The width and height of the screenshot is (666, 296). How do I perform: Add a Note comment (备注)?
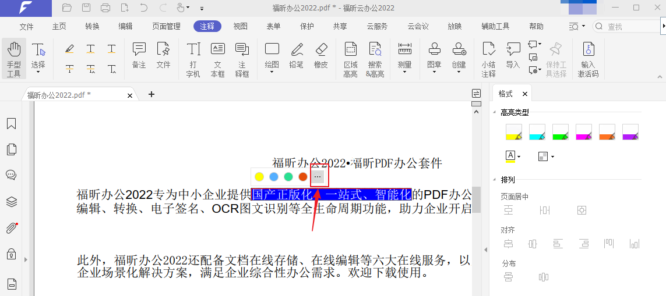pyautogui.click(x=139, y=55)
